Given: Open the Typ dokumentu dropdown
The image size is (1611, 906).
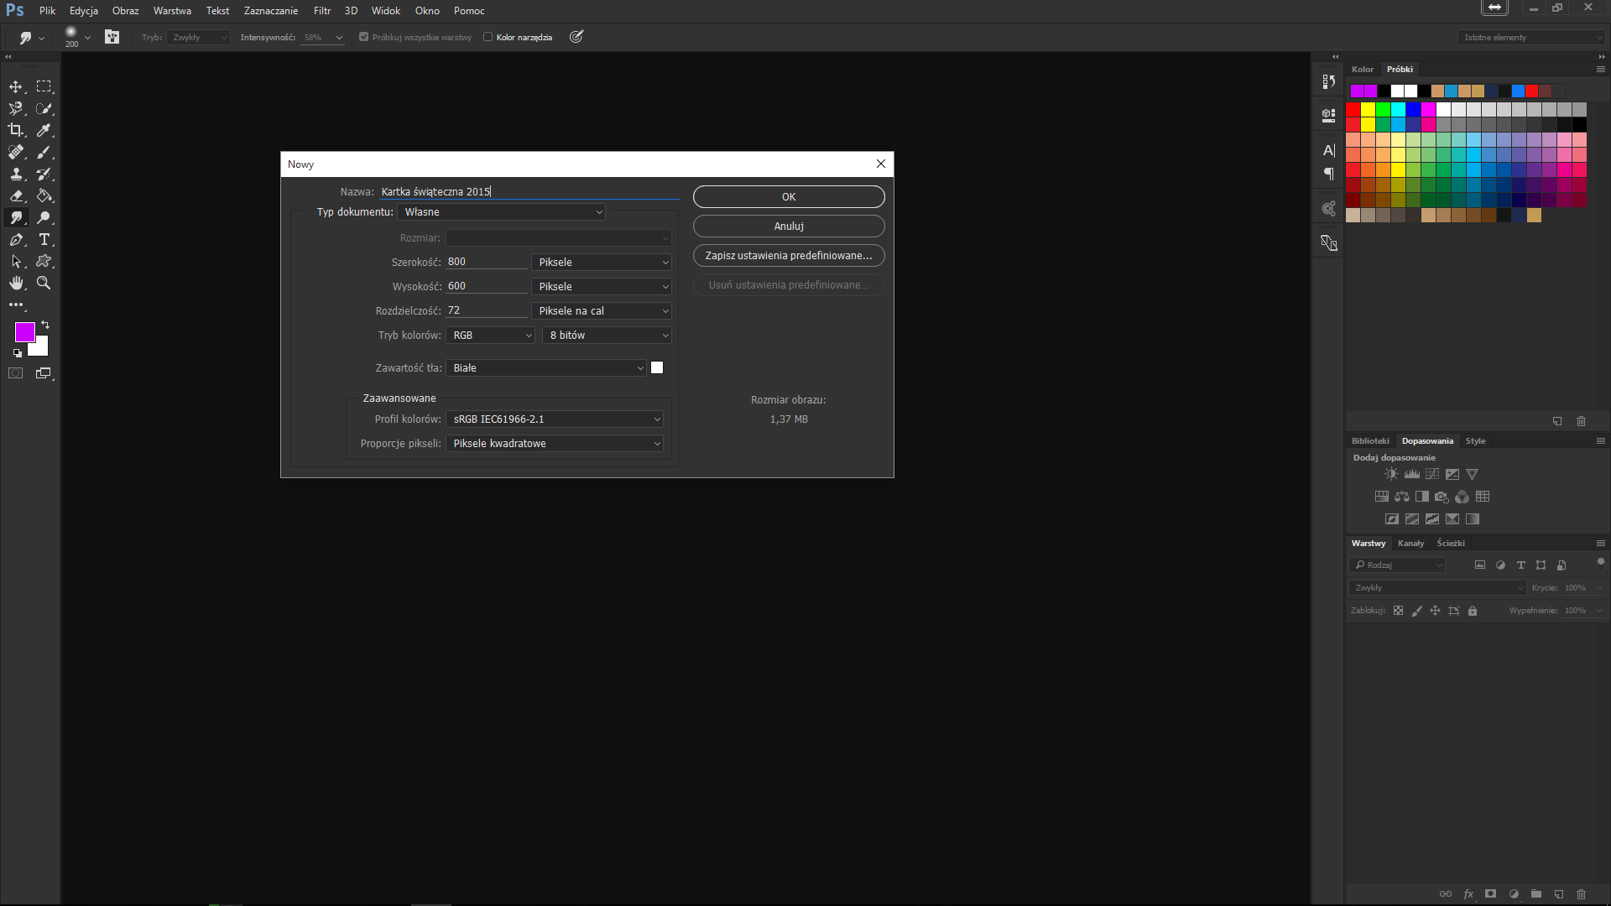Looking at the screenshot, I should 502,212.
